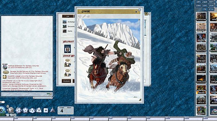Open first Savage Worlds book thumbnail
This screenshot has width=217, height=121.
click(67, 63)
